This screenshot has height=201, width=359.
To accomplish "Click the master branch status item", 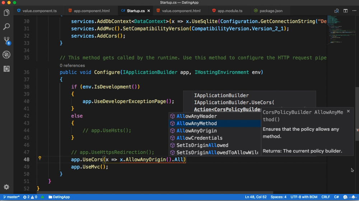I will click(11, 197).
